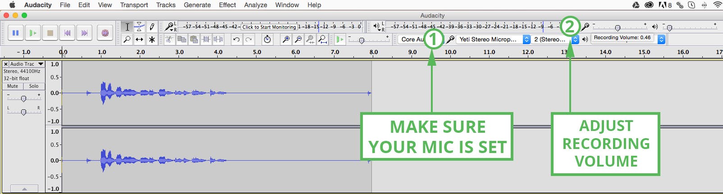Image resolution: width=723 pixels, height=194 pixels.
Task: Click the Zoom In magnifier
Action: point(286,40)
